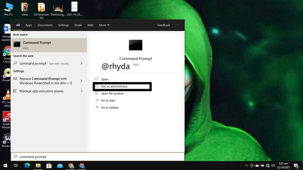Viewport: 303px width, 170px height.
Task: Choose Pin to Start
Action: tap(108, 101)
